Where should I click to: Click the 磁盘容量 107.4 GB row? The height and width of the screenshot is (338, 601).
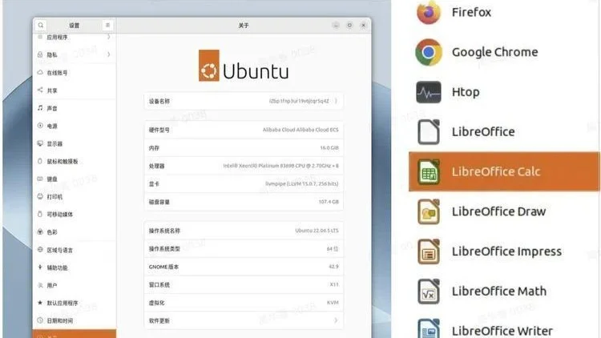tap(244, 202)
